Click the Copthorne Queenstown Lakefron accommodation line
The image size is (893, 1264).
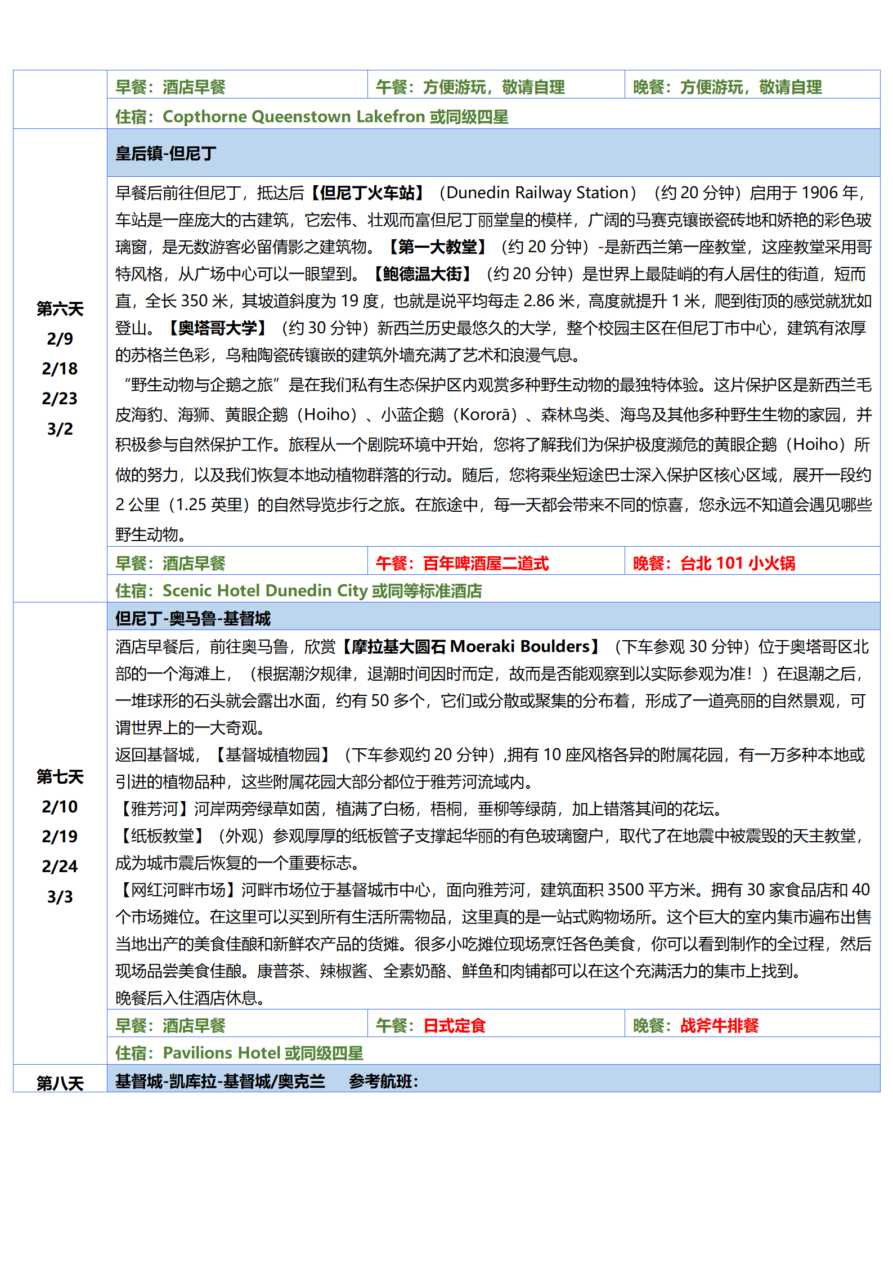tap(312, 117)
